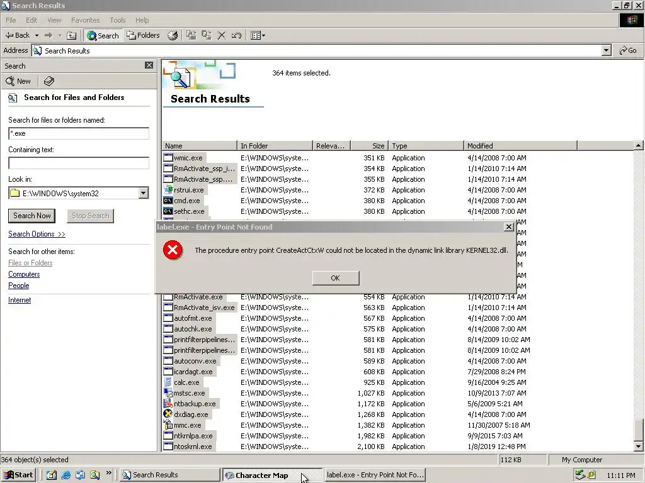Select the ntbackup.exe file icon
Image resolution: width=645 pixels, height=483 pixels.
168,403
